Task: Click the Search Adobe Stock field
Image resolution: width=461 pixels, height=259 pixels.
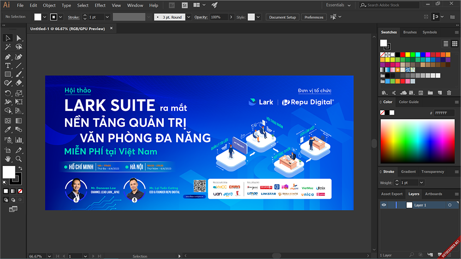Action: click(389, 5)
